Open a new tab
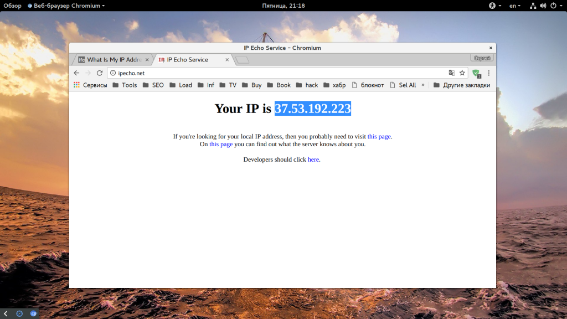The height and width of the screenshot is (319, 567). click(243, 60)
